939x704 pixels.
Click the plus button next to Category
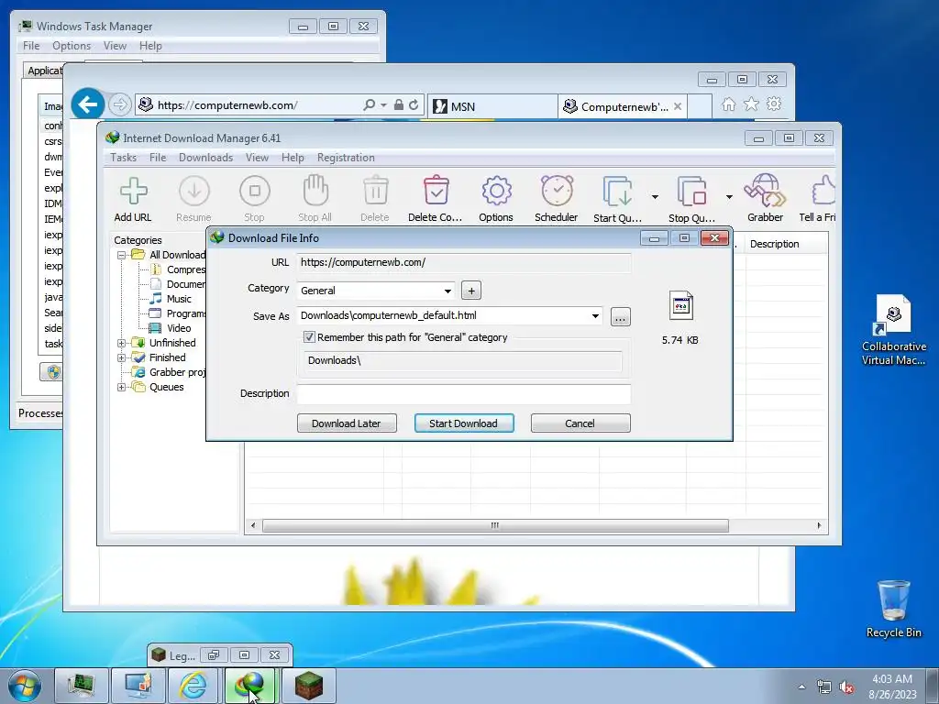471,291
